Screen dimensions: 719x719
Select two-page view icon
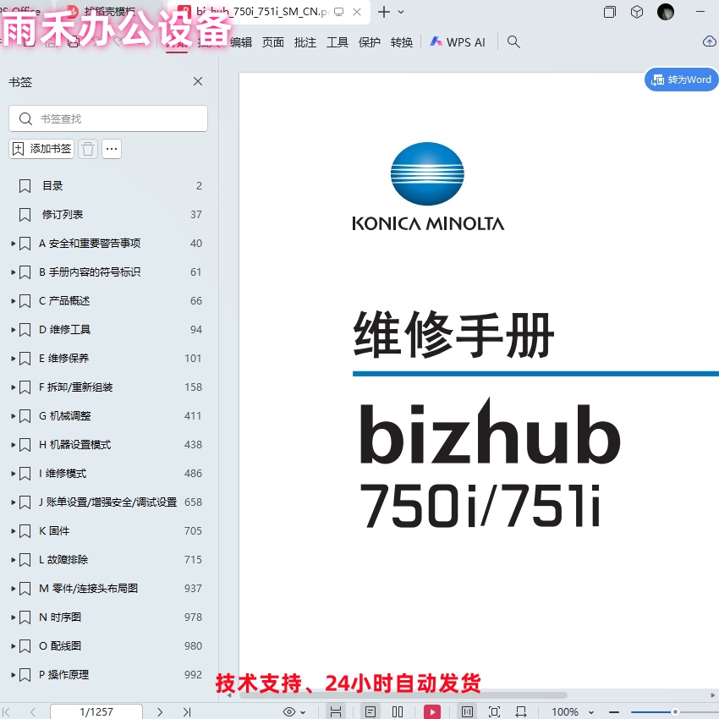pos(398,711)
